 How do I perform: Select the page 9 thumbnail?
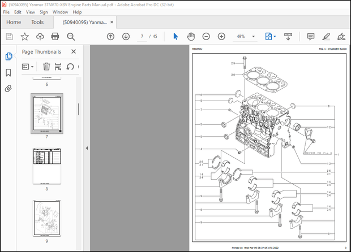pyautogui.click(x=47, y=218)
